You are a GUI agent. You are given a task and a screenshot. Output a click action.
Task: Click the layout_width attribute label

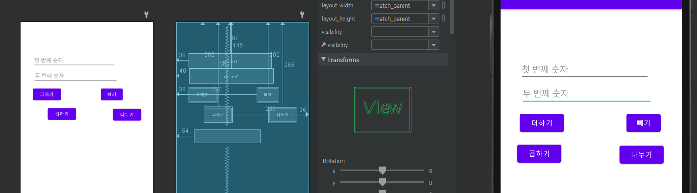[337, 5]
